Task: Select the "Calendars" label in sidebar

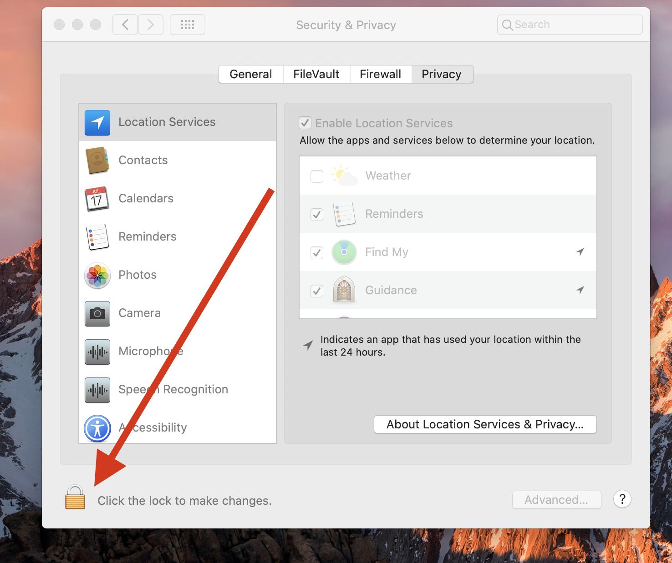Action: tap(146, 198)
